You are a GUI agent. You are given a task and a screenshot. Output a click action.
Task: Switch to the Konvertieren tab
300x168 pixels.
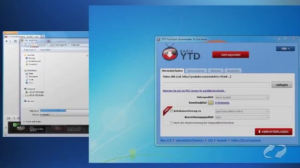pos(196,70)
